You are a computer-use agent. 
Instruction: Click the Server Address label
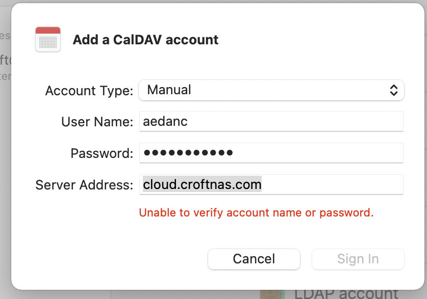(84, 184)
